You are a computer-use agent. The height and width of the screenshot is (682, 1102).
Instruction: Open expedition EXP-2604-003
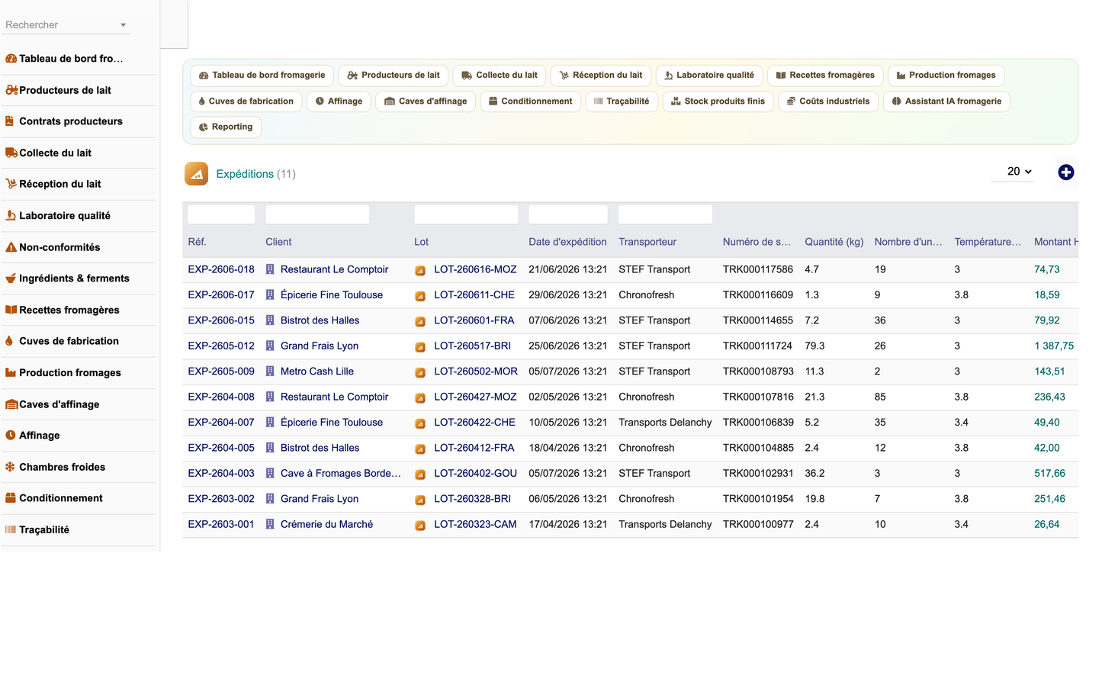tap(221, 474)
